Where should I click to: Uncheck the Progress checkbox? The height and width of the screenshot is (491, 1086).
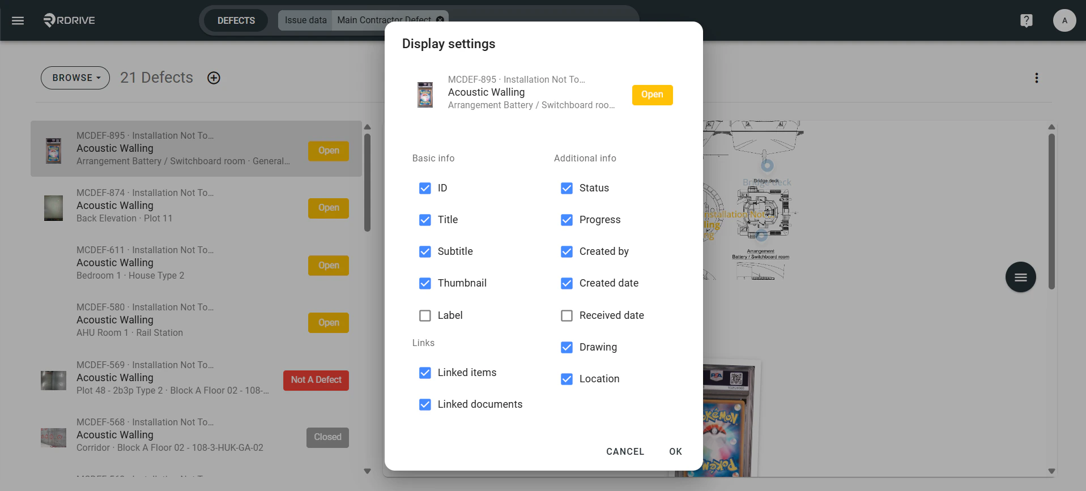[x=567, y=220]
